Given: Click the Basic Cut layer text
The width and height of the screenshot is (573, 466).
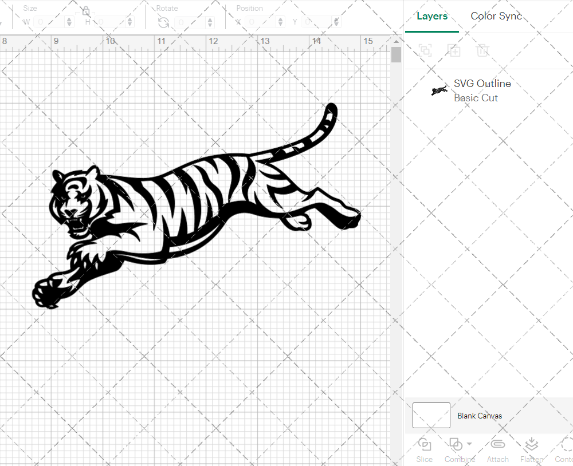Looking at the screenshot, I should click(x=476, y=98).
